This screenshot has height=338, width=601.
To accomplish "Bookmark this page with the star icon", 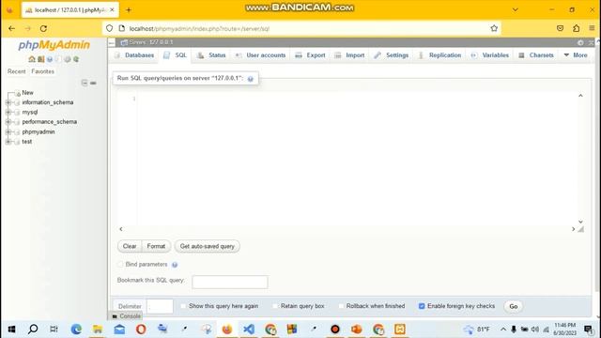I will point(494,28).
